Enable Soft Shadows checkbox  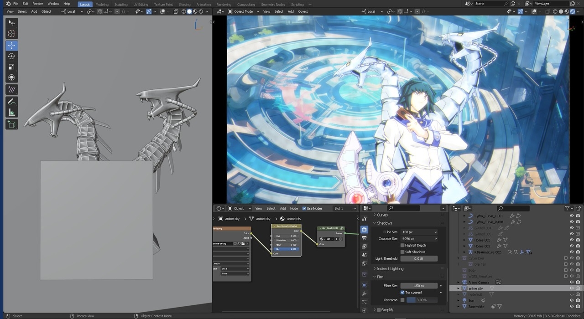click(402, 252)
